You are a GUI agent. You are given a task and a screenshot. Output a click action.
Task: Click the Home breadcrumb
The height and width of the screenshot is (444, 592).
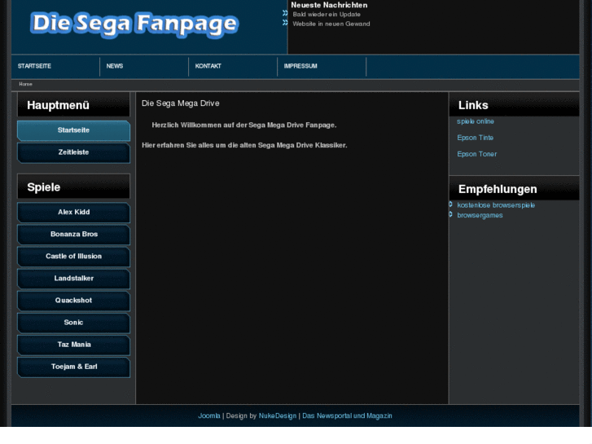26,84
